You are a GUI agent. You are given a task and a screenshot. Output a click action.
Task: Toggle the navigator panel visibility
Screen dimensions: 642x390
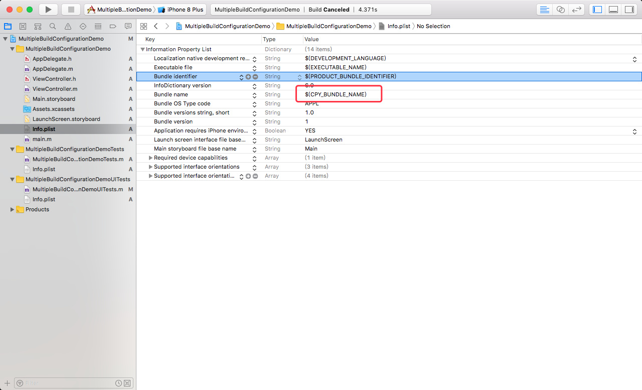click(597, 10)
